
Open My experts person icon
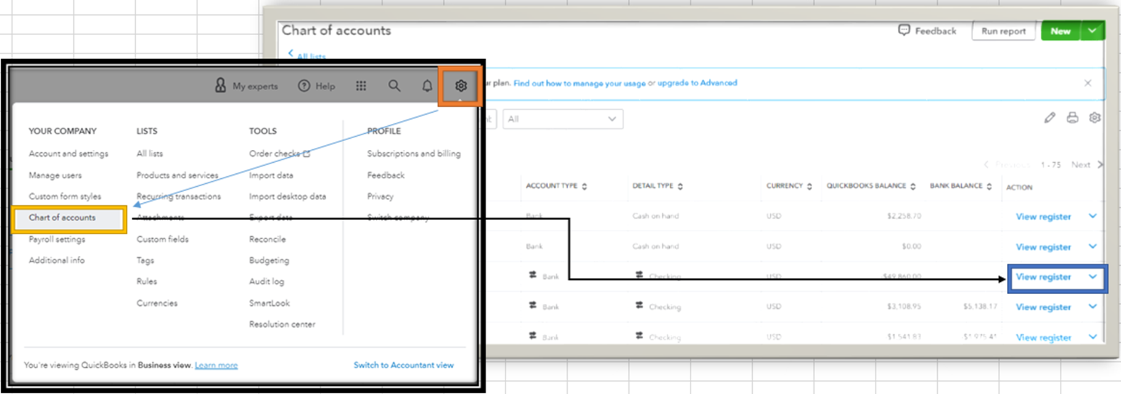[220, 86]
